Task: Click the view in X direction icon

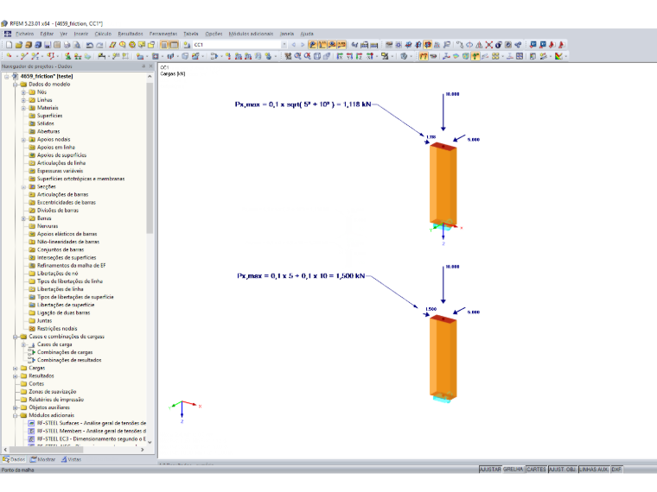Action: tap(340, 56)
